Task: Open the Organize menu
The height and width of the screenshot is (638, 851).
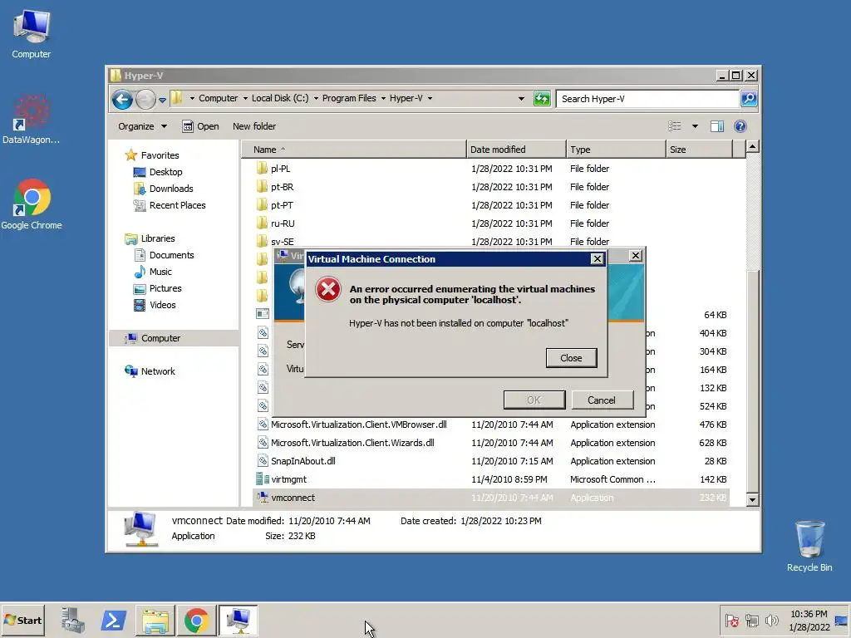Action: pyautogui.click(x=142, y=126)
